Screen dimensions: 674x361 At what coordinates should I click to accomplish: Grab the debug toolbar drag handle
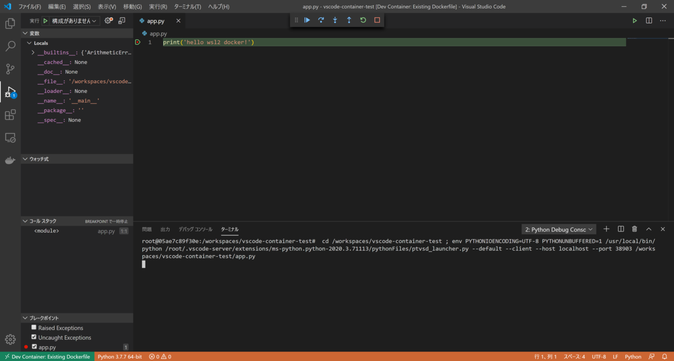pos(297,20)
